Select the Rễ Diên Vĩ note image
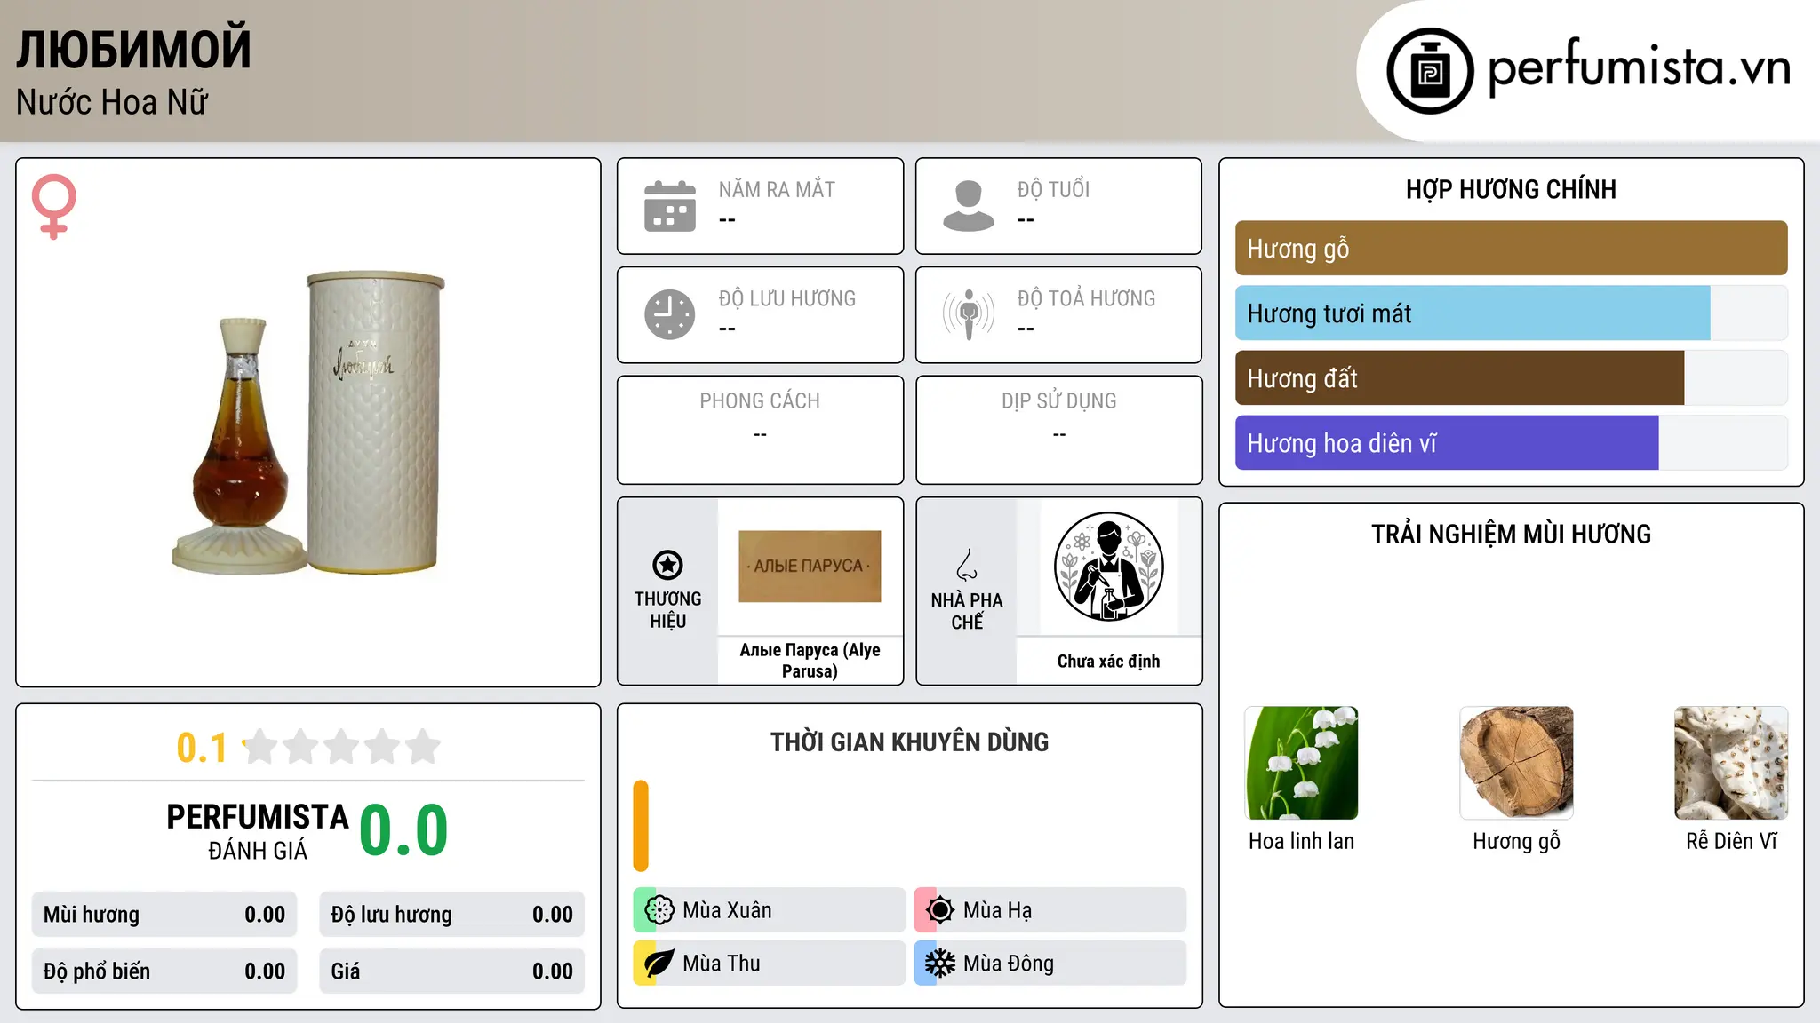1820x1023 pixels. [1731, 763]
